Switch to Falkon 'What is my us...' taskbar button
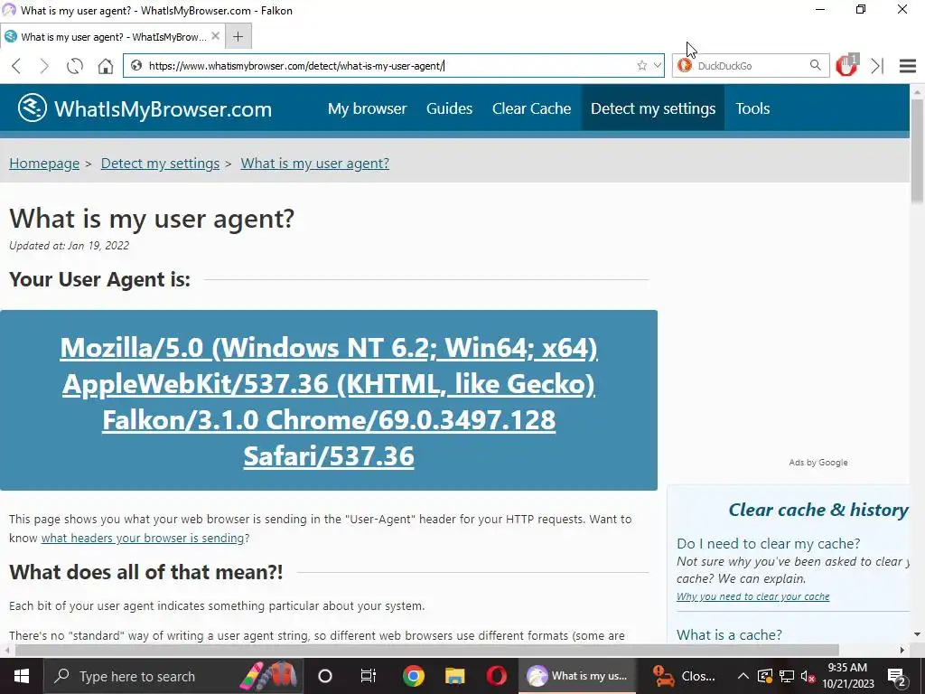Screen dimensions: 925x694 577,676
